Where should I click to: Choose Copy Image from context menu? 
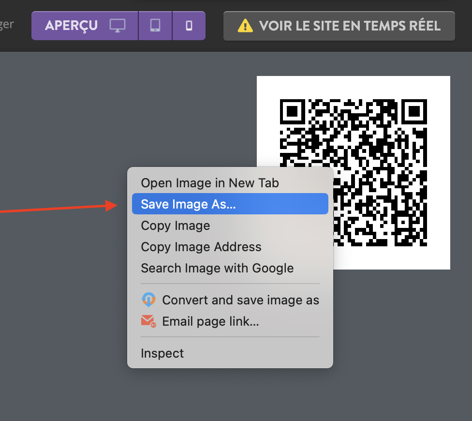click(230, 226)
